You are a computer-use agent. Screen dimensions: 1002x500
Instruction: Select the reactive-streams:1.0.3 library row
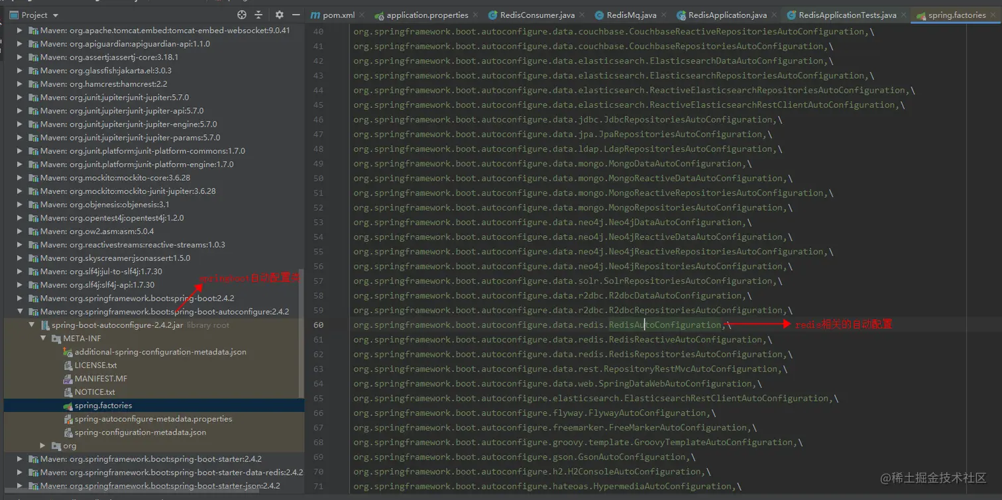tap(154, 244)
